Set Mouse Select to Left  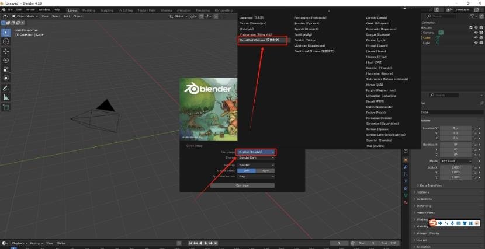(x=247, y=171)
